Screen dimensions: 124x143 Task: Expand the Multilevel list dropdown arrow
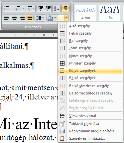pos(34,8)
